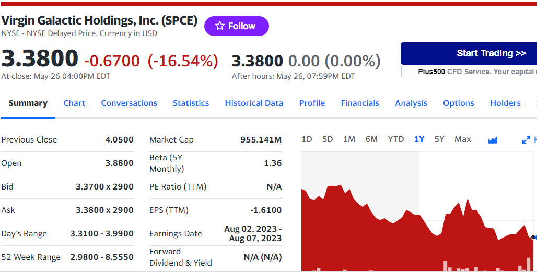The image size is (537, 272).
Task: Select the 1D chart range
Action: (307, 139)
